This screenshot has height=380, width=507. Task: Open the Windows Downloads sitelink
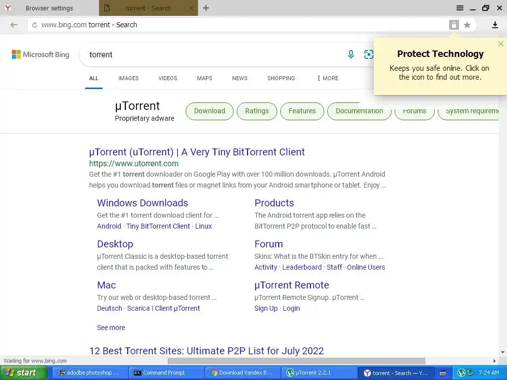pyautogui.click(x=143, y=203)
